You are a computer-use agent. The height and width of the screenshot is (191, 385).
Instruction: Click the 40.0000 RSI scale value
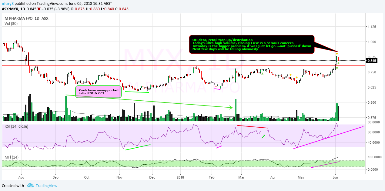[373, 142]
